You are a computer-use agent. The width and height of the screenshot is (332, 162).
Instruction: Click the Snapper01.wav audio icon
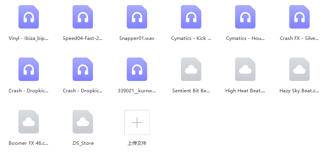point(137,17)
